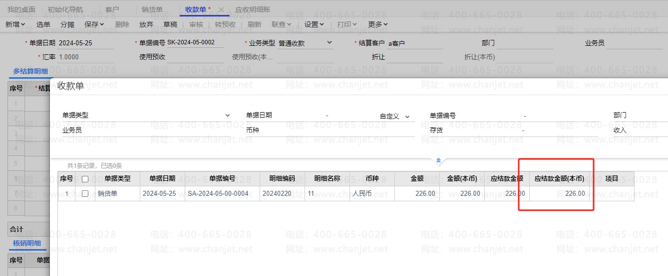Tick the checkbox for the 销货单 row
This screenshot has height=276, width=668.
(x=85, y=193)
